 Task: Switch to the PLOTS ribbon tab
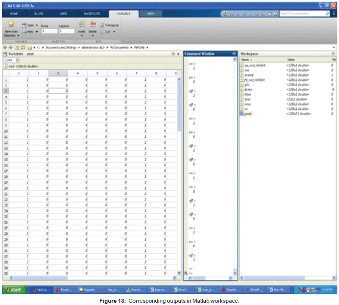click(38, 13)
